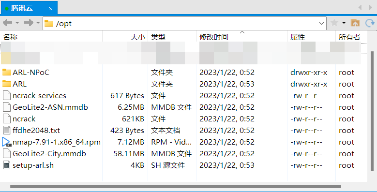Click the RPM - Vid... type cell

[x=171, y=142]
